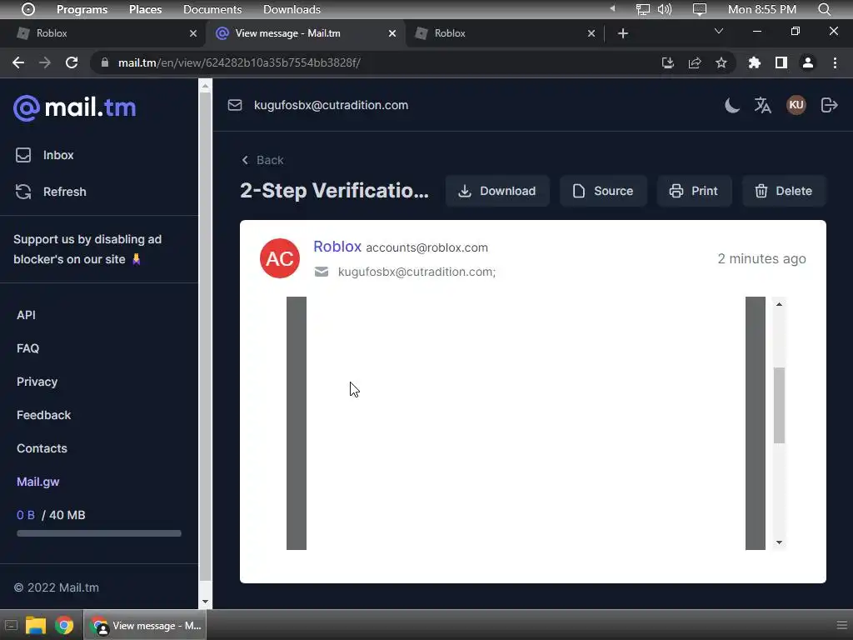Click the top-panel search magnifier
This screenshot has height=640, width=853.
click(824, 9)
